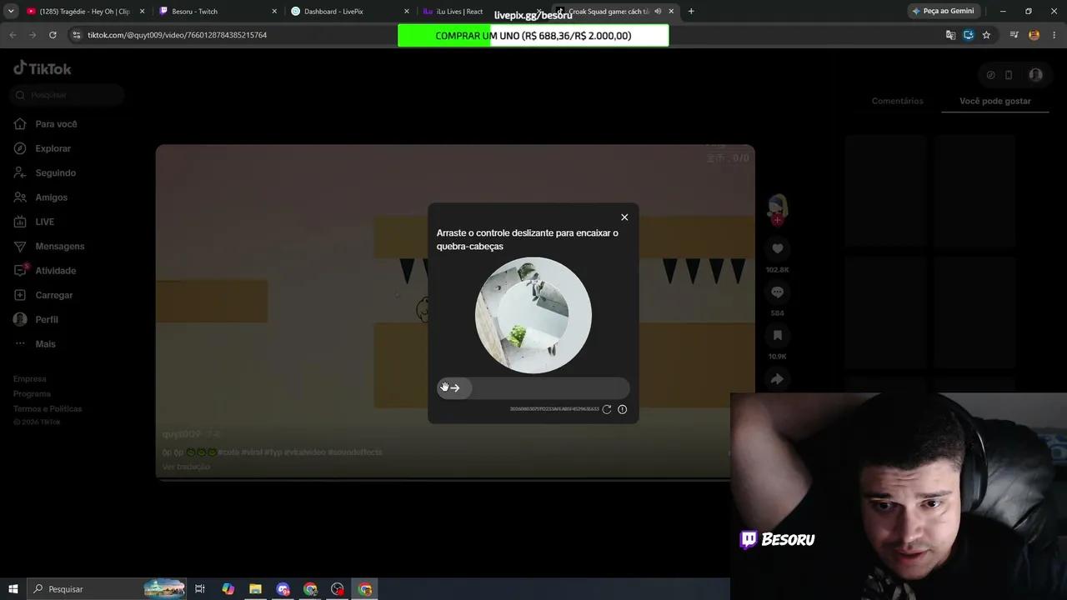Launch Copilot from the taskbar

(x=228, y=589)
